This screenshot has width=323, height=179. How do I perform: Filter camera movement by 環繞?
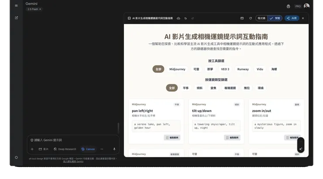[x=261, y=88]
